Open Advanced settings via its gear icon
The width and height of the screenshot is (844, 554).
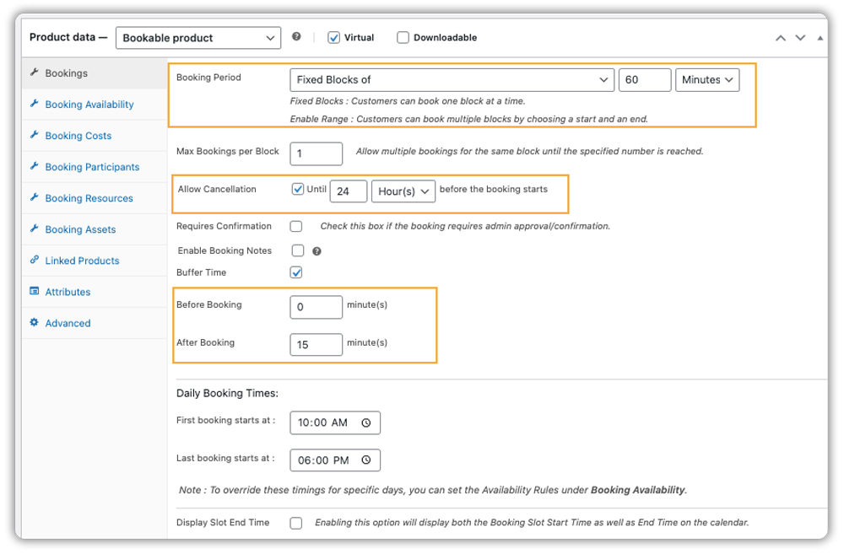(x=34, y=323)
